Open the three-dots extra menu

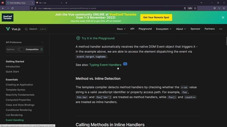(221, 29)
